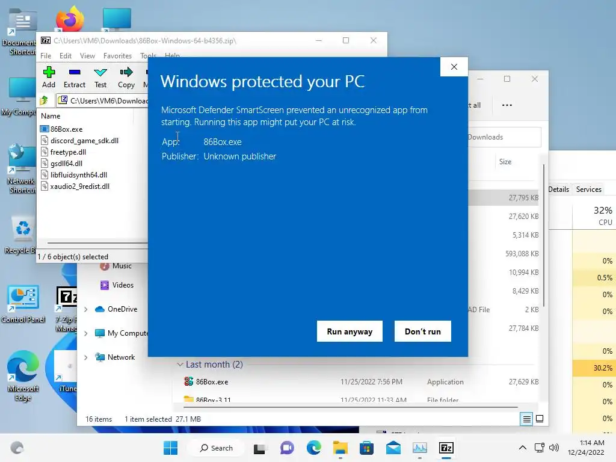The height and width of the screenshot is (462, 616).
Task: Open Details tab in Task Manager
Action: point(559,189)
